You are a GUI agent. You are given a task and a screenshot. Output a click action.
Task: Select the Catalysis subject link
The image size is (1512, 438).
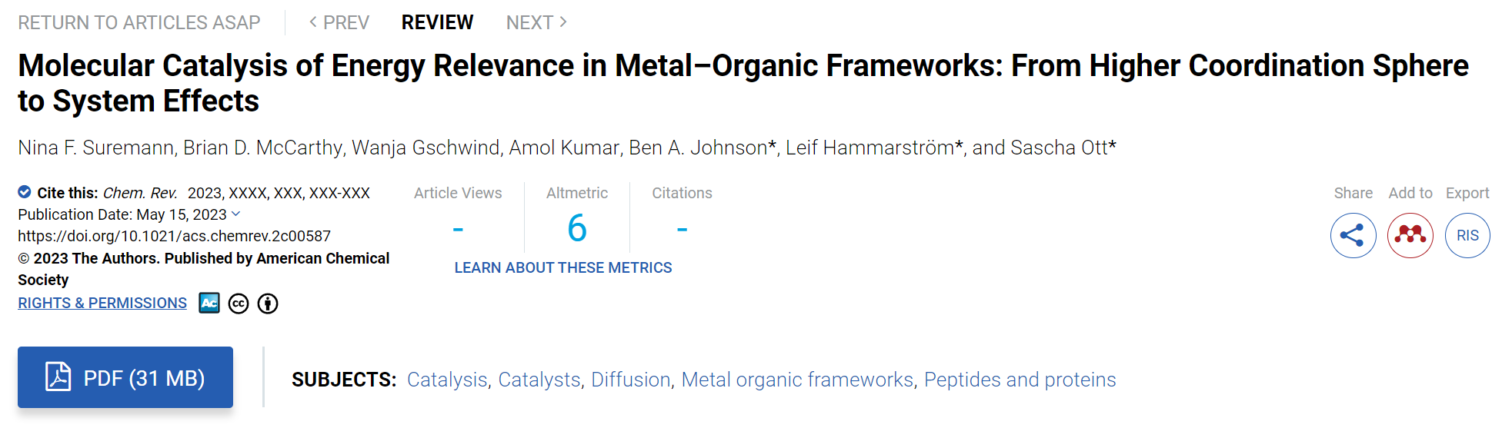point(447,380)
